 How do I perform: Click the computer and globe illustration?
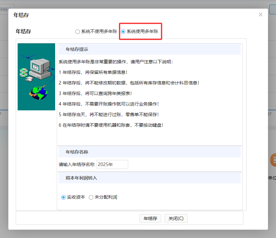(x=36, y=77)
